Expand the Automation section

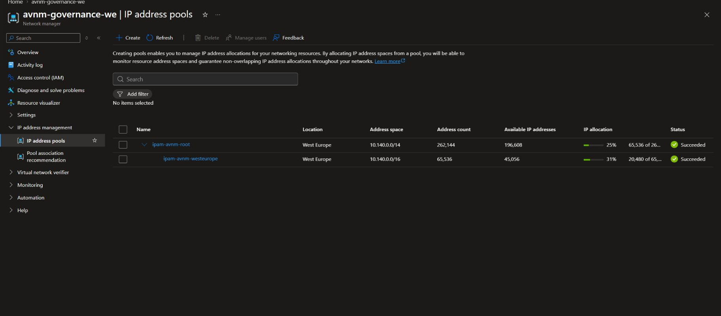[30, 197]
